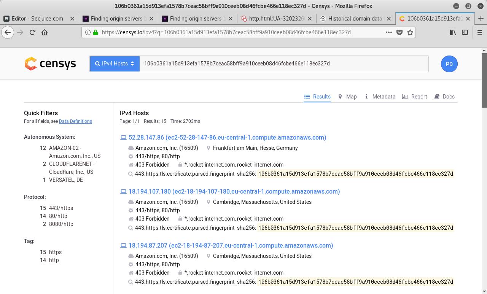Toggle the Firefox sidebar icon
The height and width of the screenshot is (294, 487).
[x=465, y=32]
